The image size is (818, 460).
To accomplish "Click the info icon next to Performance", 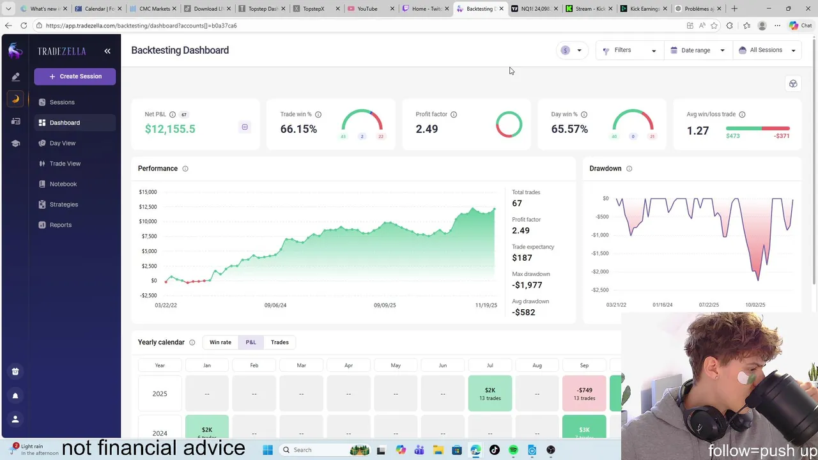I will [185, 169].
